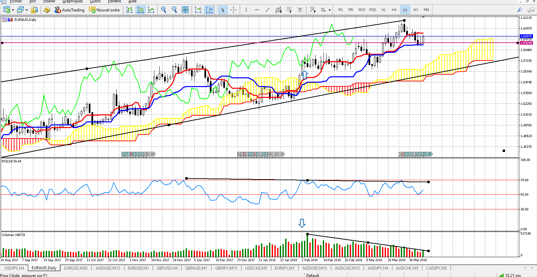The height and width of the screenshot is (277, 537).
Task: Expand the arrows objects dropdown
Action: [330, 10]
